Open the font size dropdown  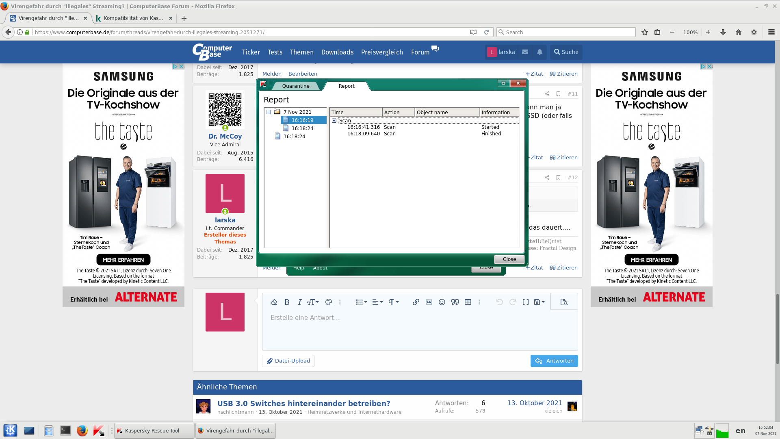click(x=312, y=302)
